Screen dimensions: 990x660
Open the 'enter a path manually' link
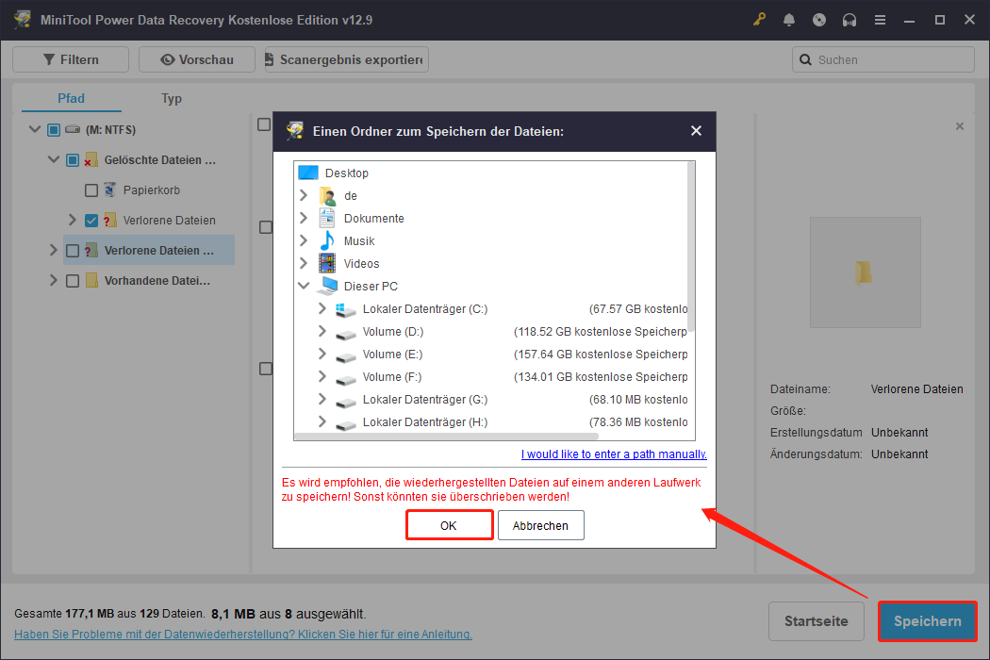(614, 454)
